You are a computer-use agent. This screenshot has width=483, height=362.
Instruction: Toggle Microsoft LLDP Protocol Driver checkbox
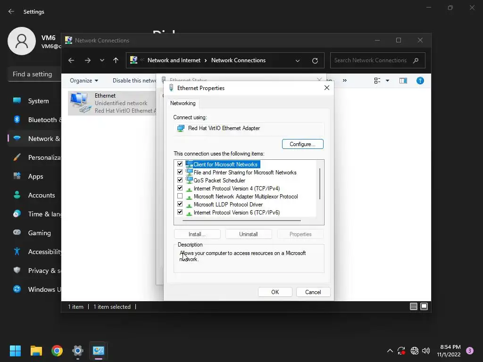(180, 204)
